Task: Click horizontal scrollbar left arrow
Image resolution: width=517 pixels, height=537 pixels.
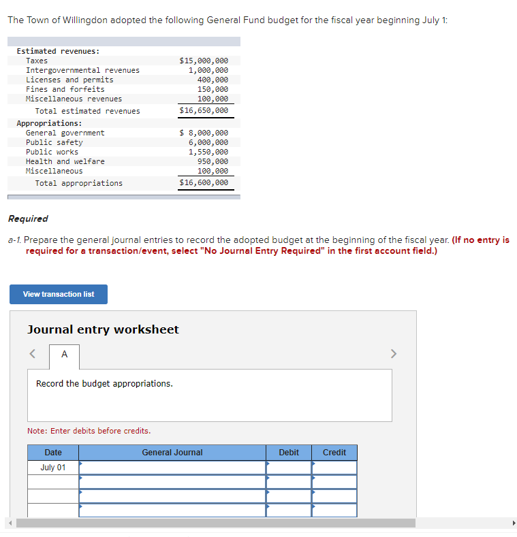Action: click(x=10, y=523)
